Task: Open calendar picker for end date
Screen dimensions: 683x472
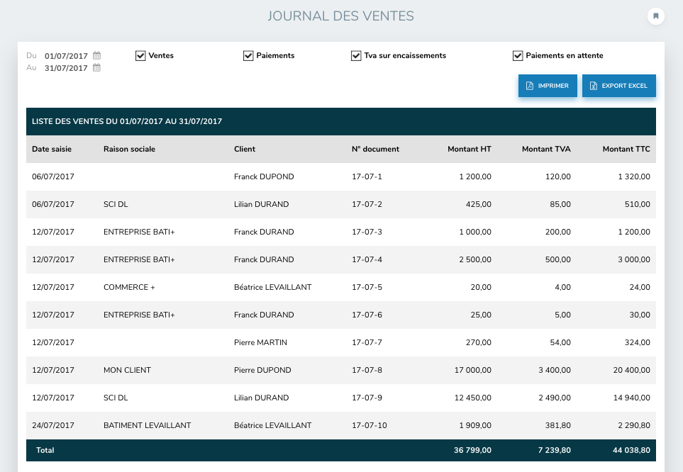Action: tap(97, 68)
